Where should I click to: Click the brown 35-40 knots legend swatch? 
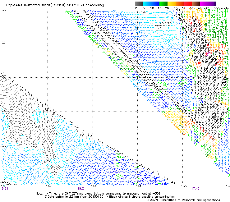pyautogui.click(x=196, y=4)
